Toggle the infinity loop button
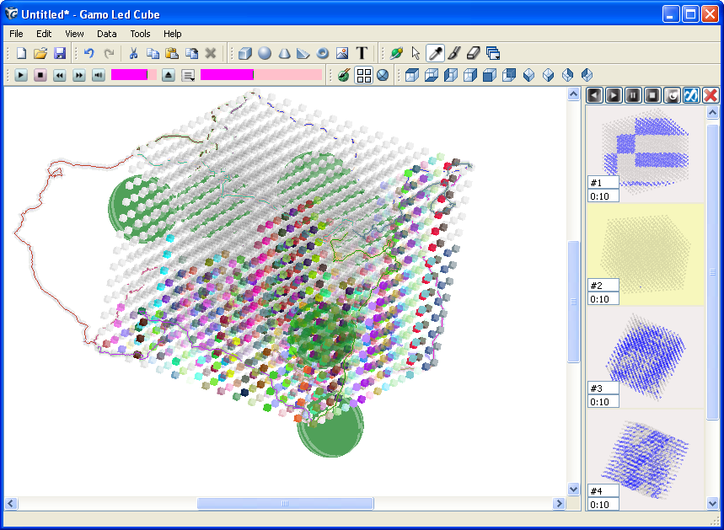 click(691, 95)
